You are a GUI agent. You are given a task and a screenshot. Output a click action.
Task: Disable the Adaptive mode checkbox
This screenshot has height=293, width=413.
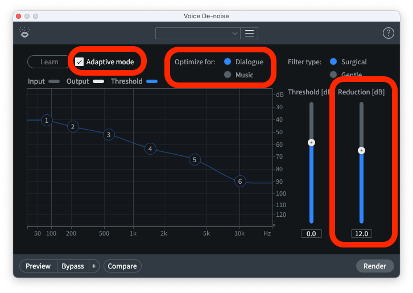tap(80, 62)
